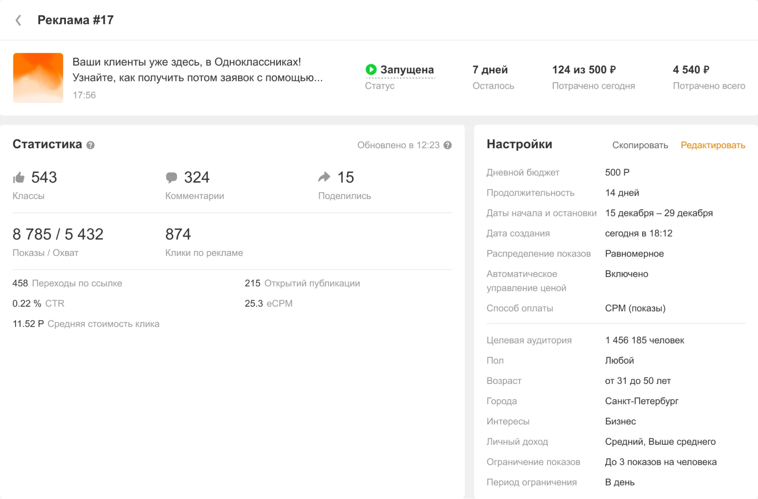The width and height of the screenshot is (758, 499).
Task: Click the thumbs-up Классы icon
Action: coord(19,178)
